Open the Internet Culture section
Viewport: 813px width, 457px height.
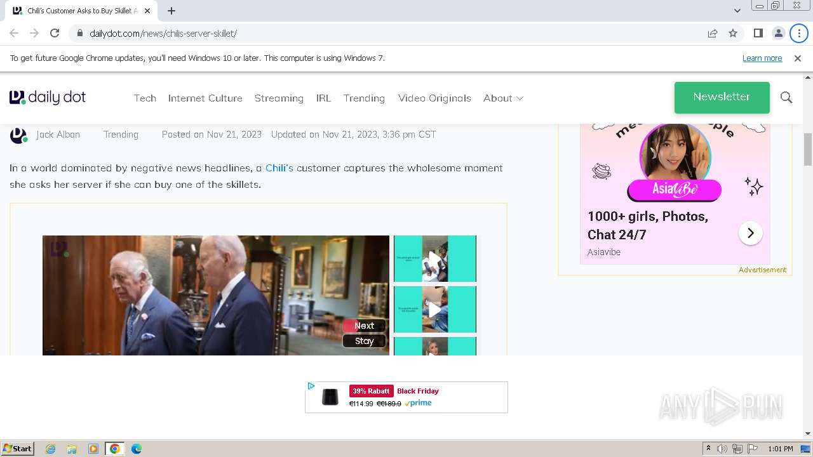click(x=205, y=98)
